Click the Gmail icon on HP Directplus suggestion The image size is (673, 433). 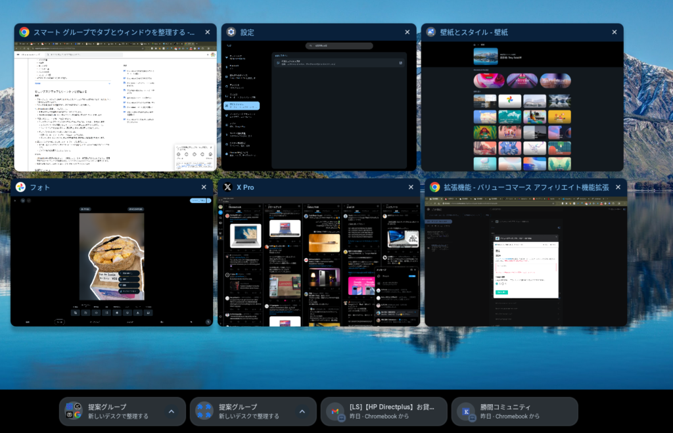(335, 411)
